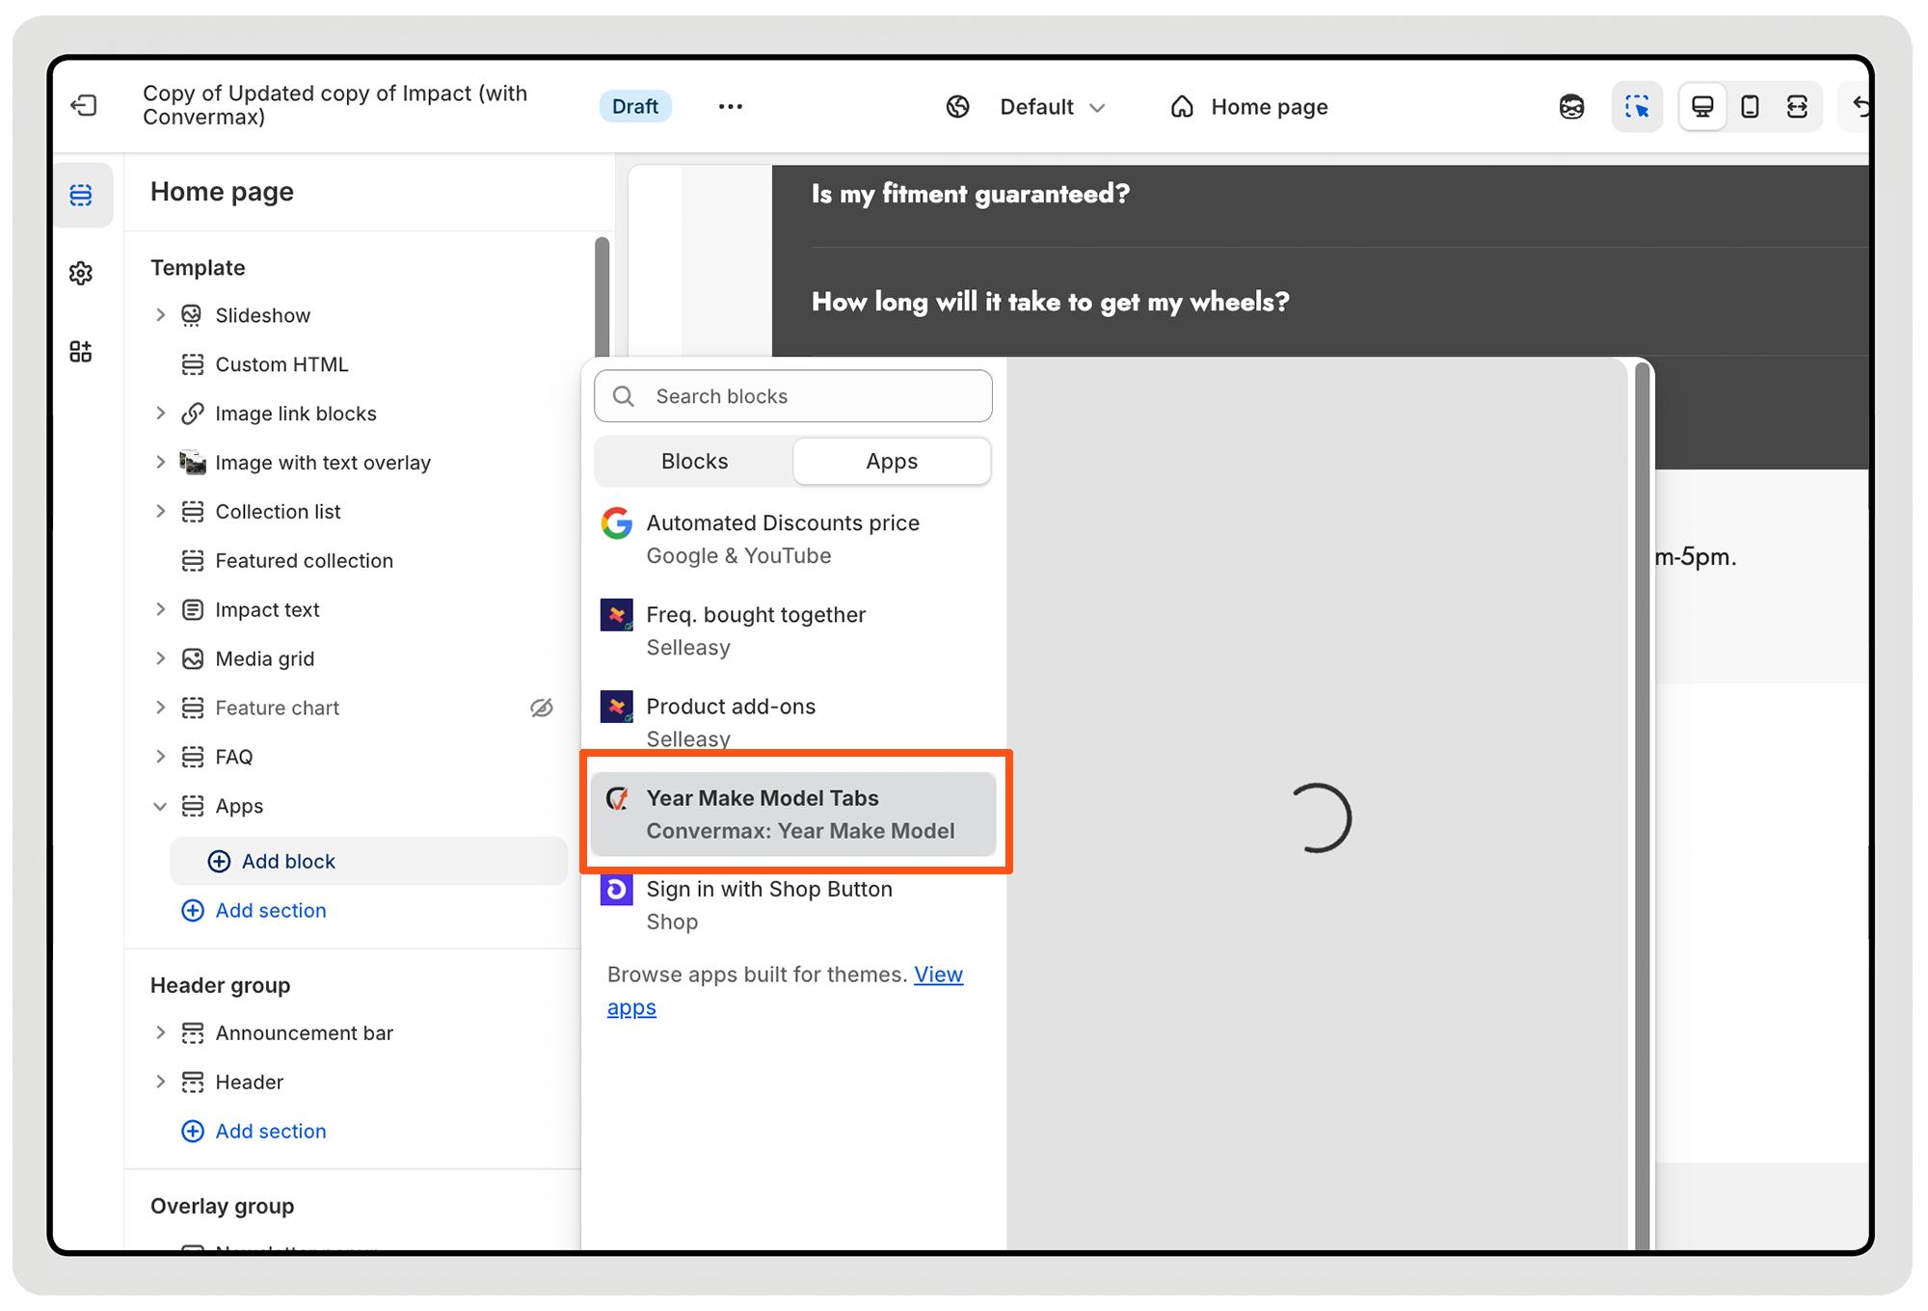The height and width of the screenshot is (1311, 1928).
Task: Switch to mobile preview icon
Action: (x=1750, y=107)
